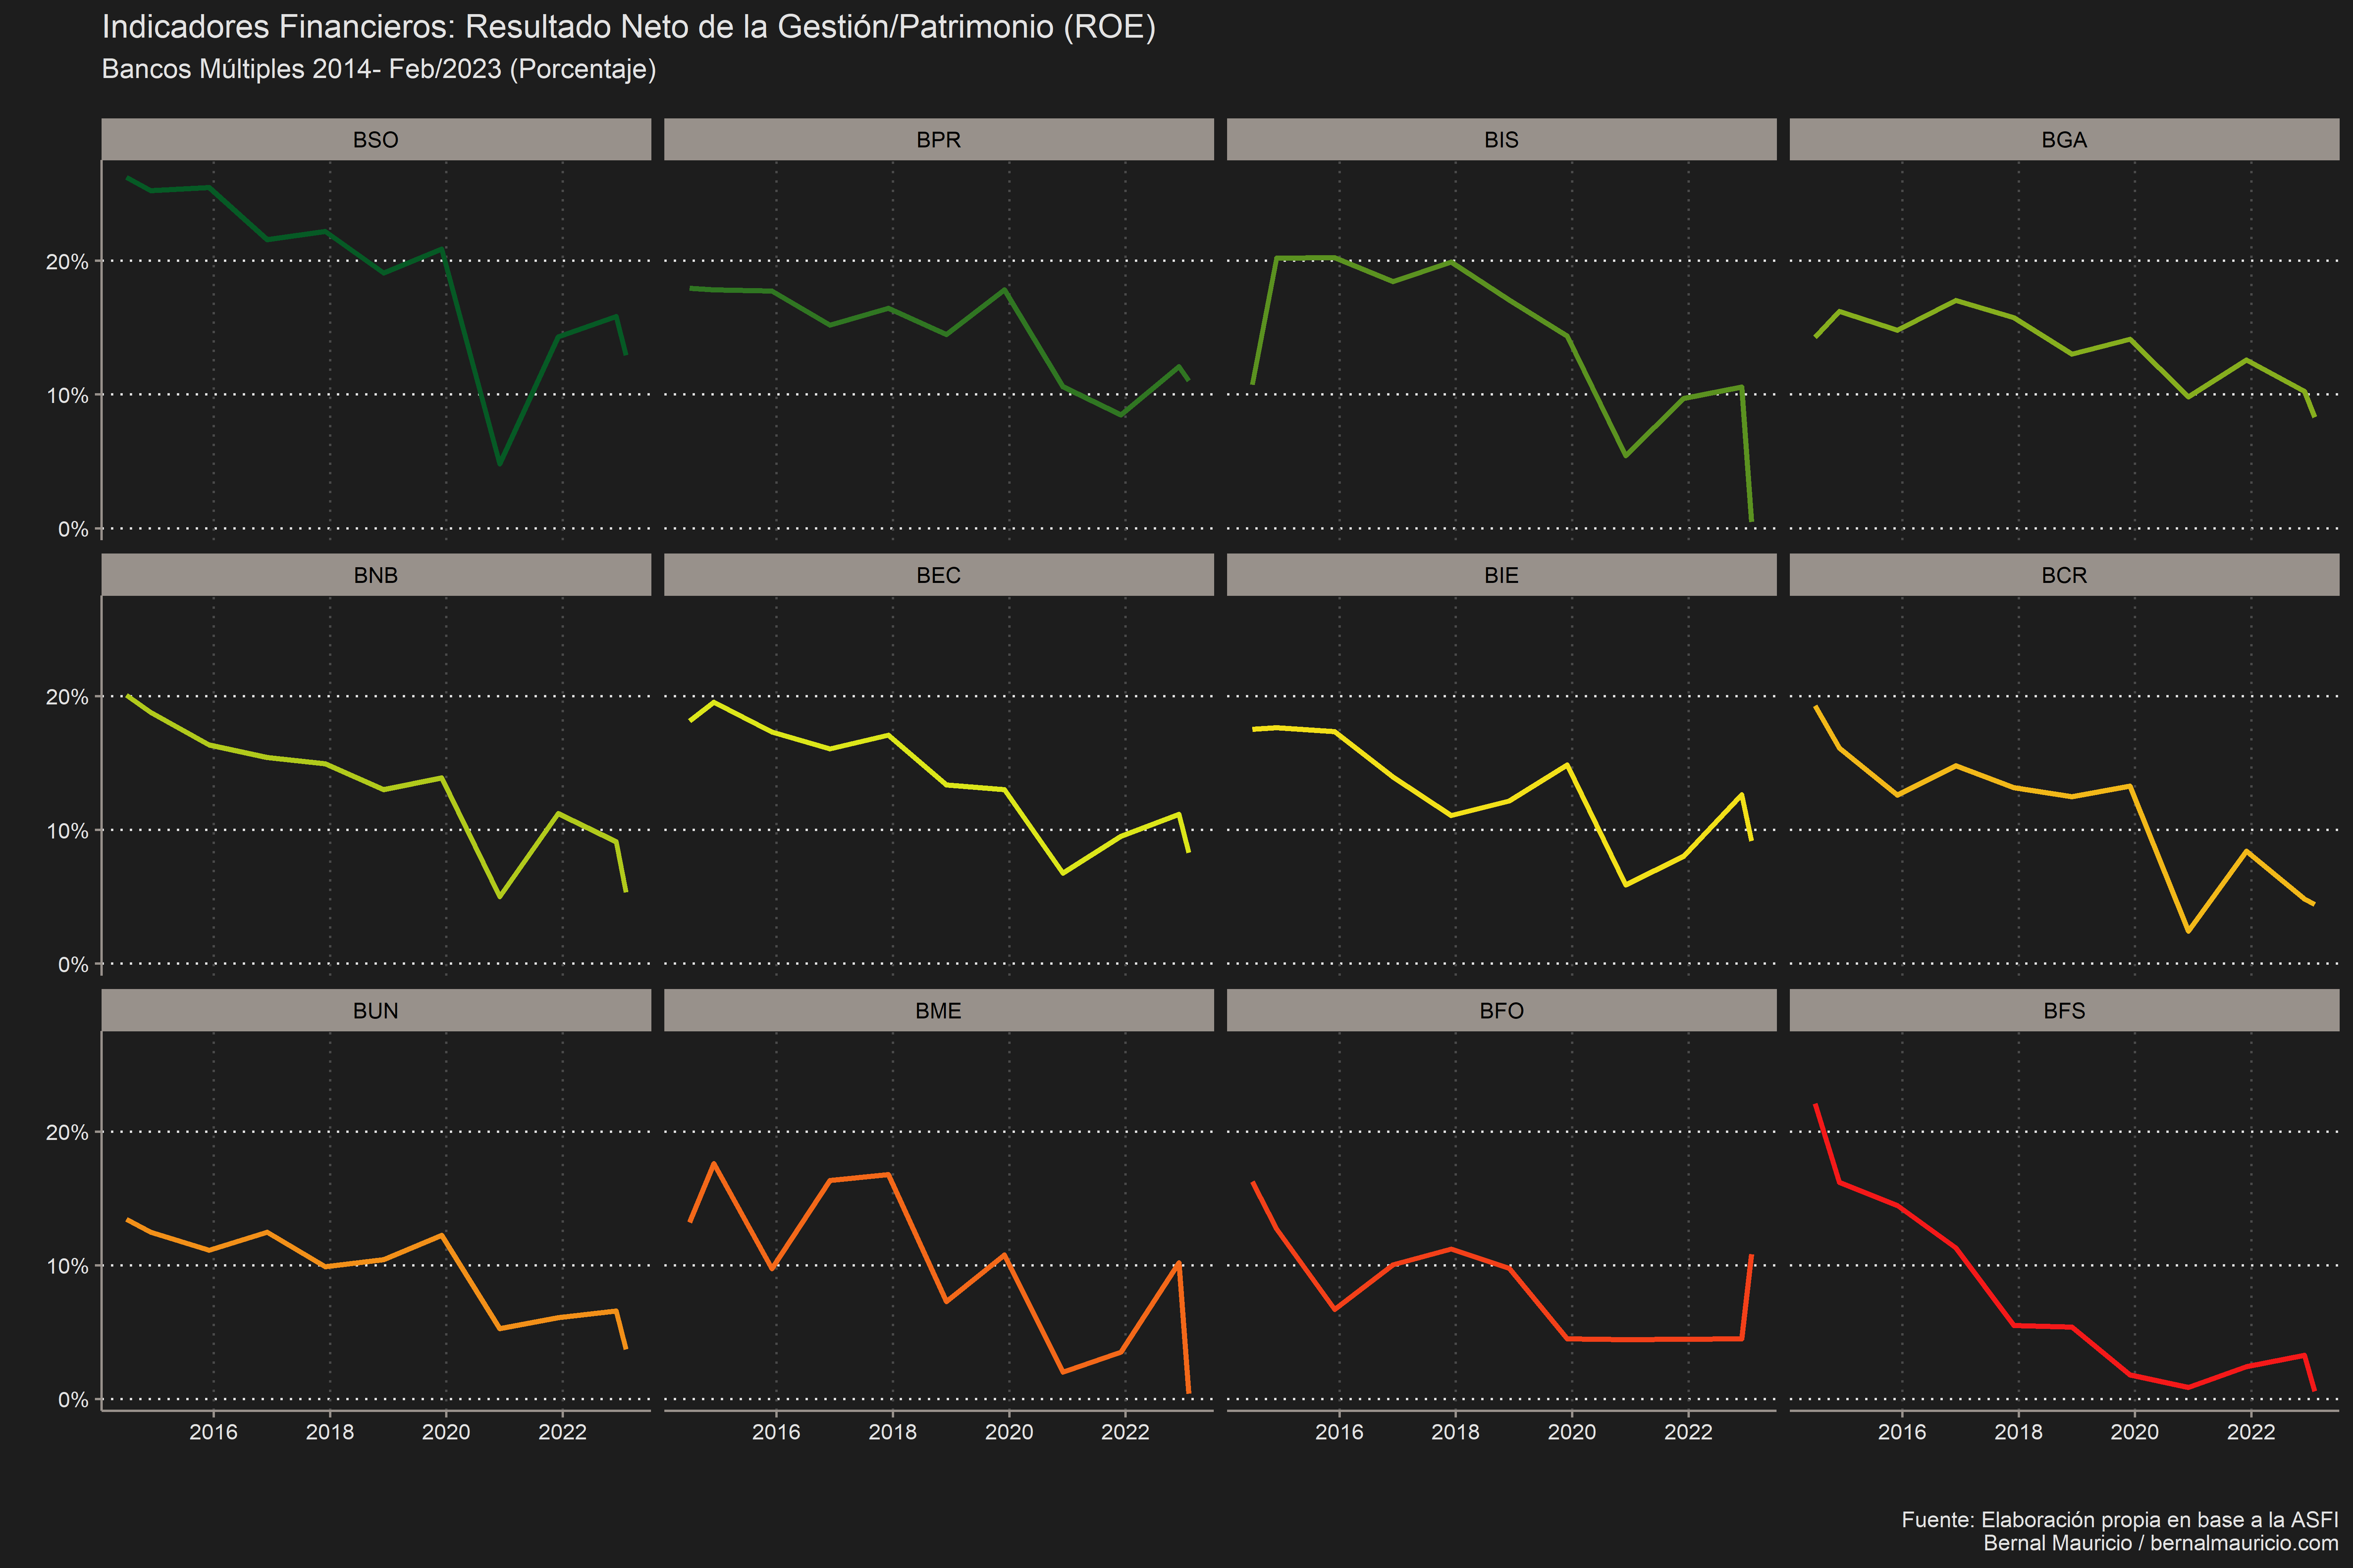Viewport: 2353px width, 1568px height.
Task: Click the Bernal Mauricio / bernalmauricio.com credit
Action: click(2161, 1543)
